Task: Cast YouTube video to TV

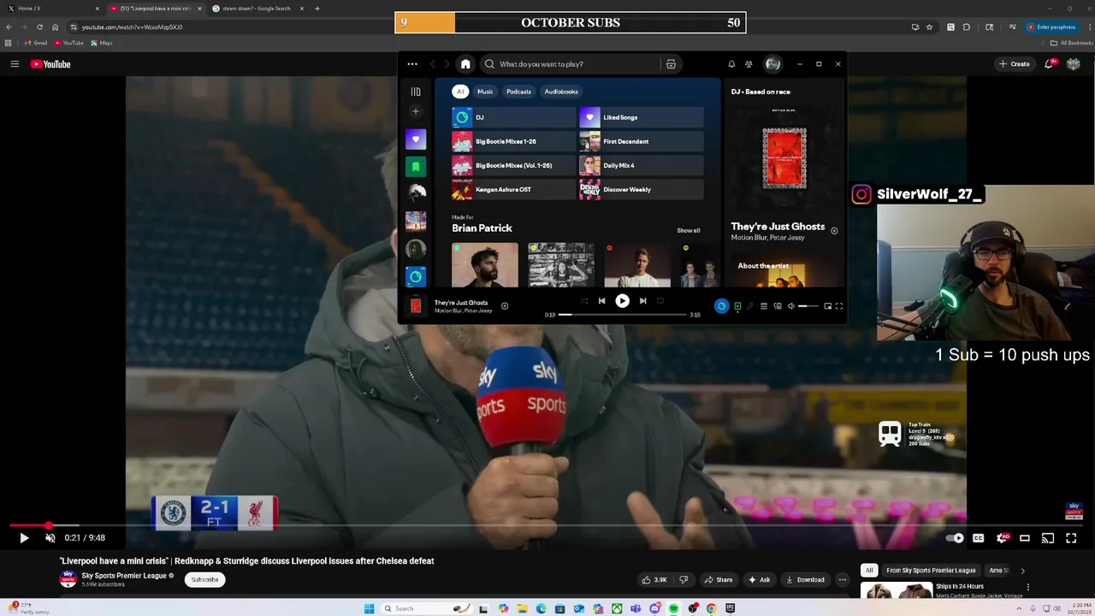Action: 1048,538
